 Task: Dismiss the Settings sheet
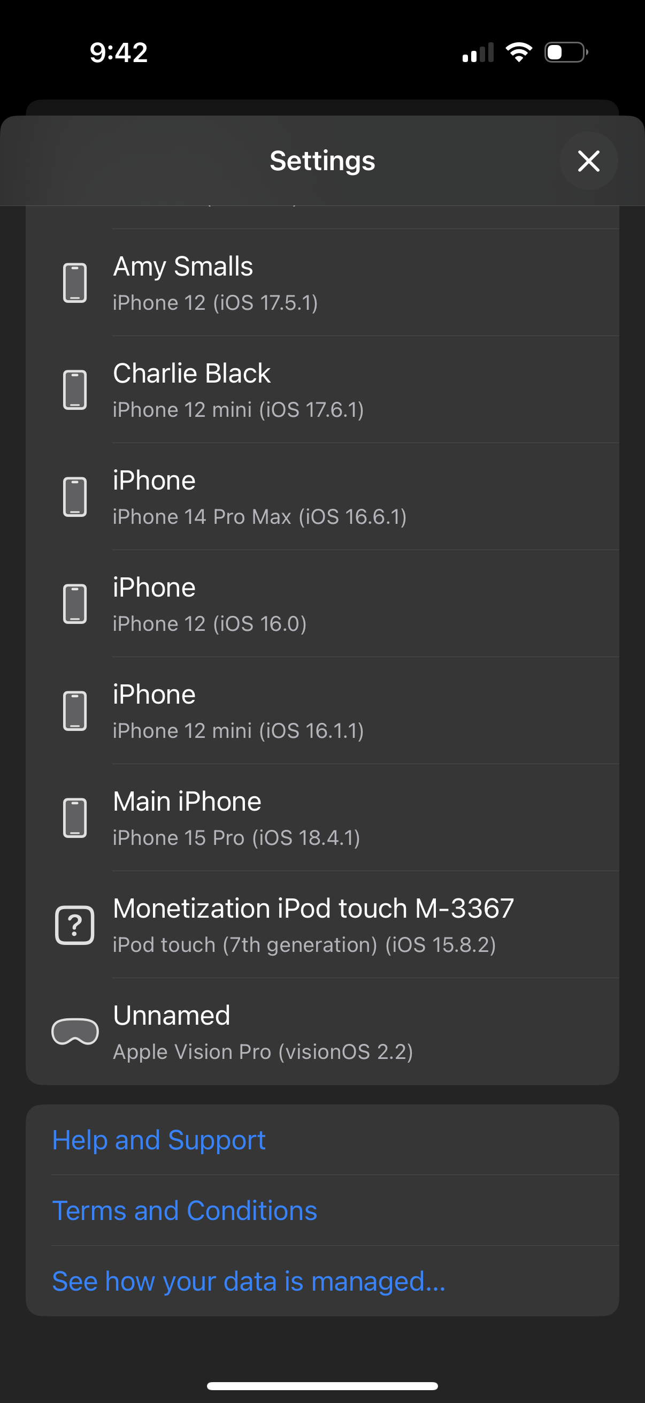[589, 161]
